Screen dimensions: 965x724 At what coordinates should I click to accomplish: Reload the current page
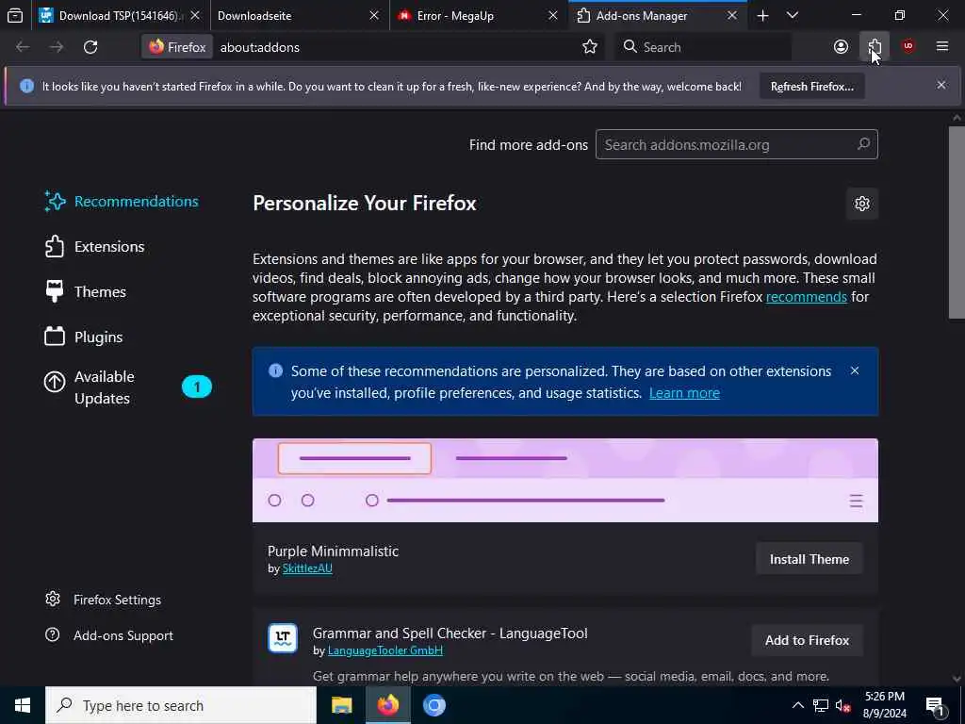coord(90,47)
